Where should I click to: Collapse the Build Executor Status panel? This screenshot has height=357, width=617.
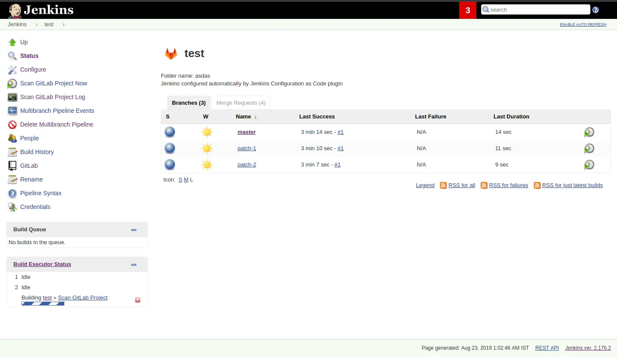[133, 264]
